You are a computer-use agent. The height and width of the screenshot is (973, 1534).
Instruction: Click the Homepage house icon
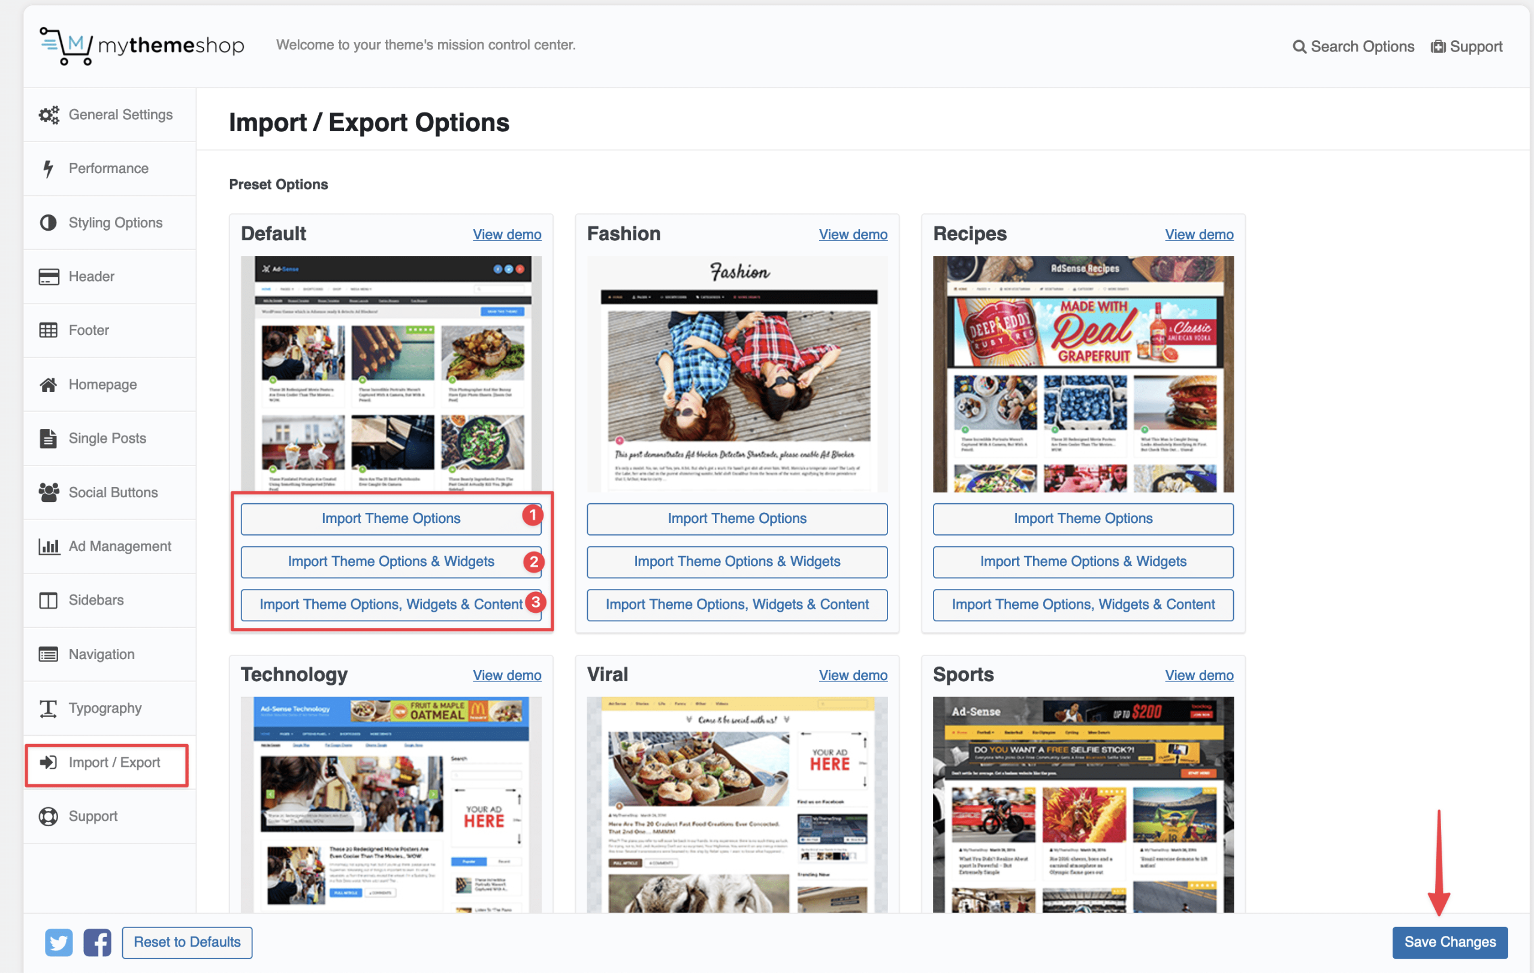click(x=49, y=385)
